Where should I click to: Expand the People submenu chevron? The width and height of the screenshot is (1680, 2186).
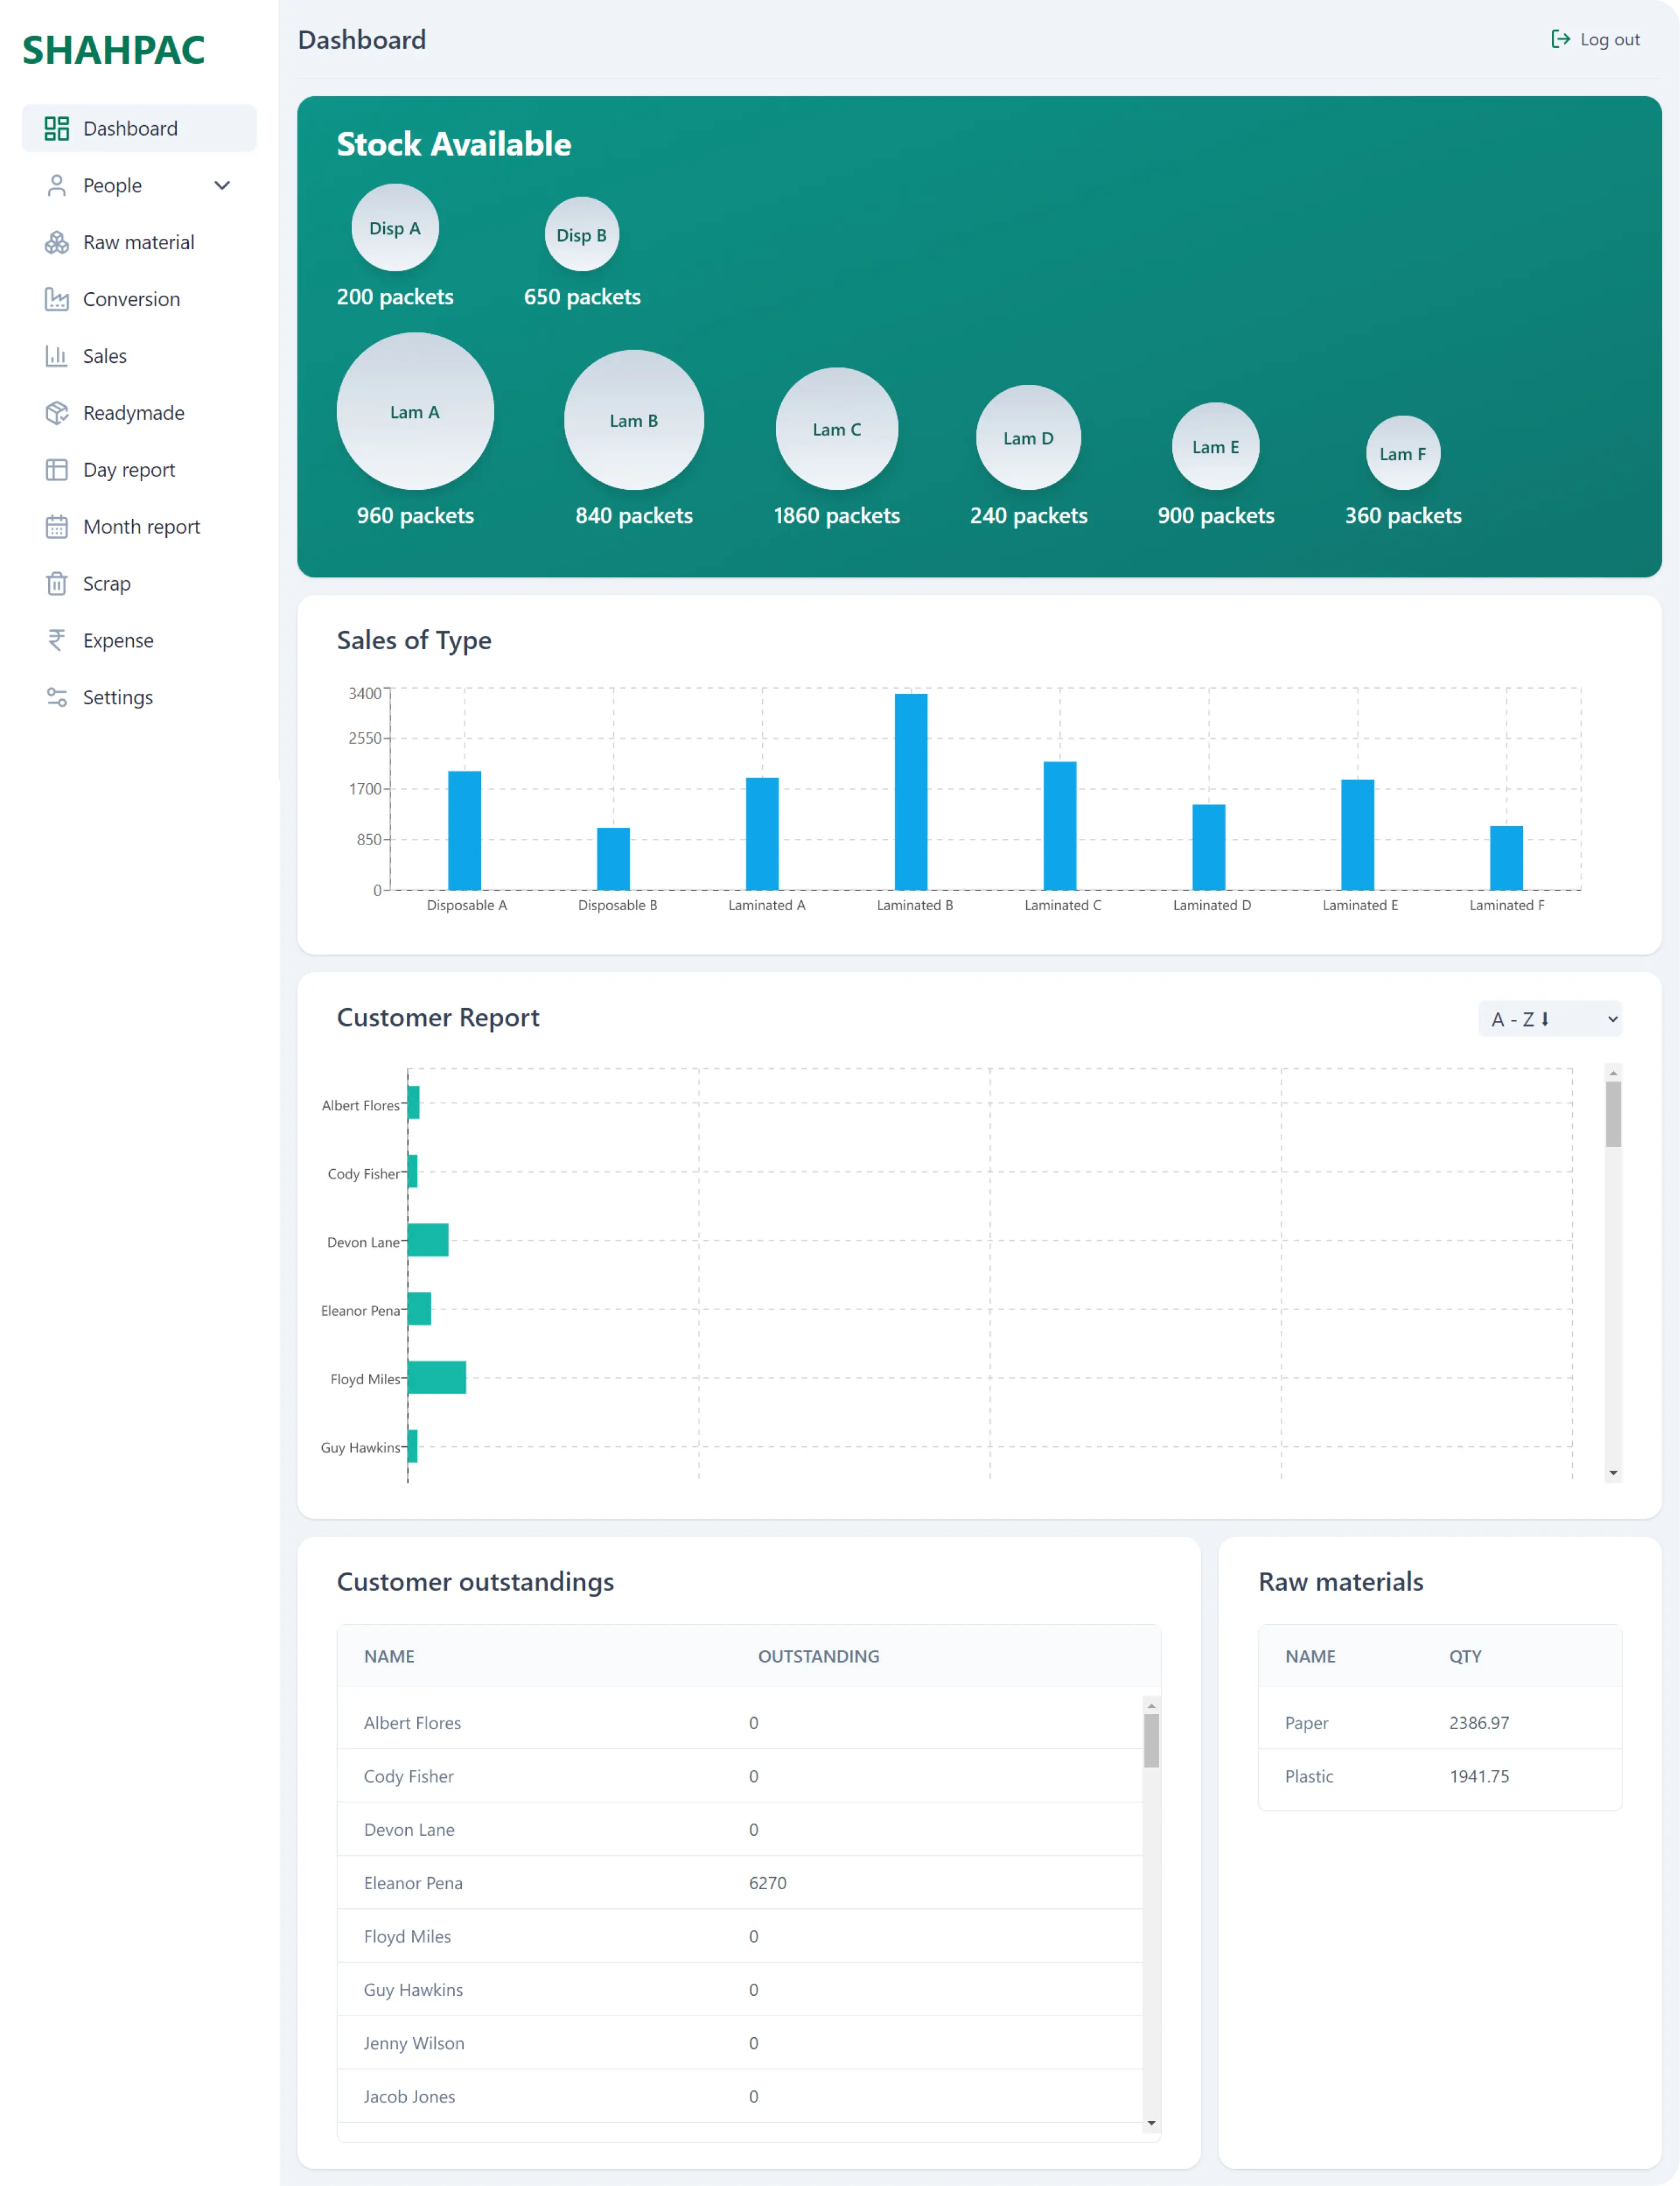click(222, 185)
